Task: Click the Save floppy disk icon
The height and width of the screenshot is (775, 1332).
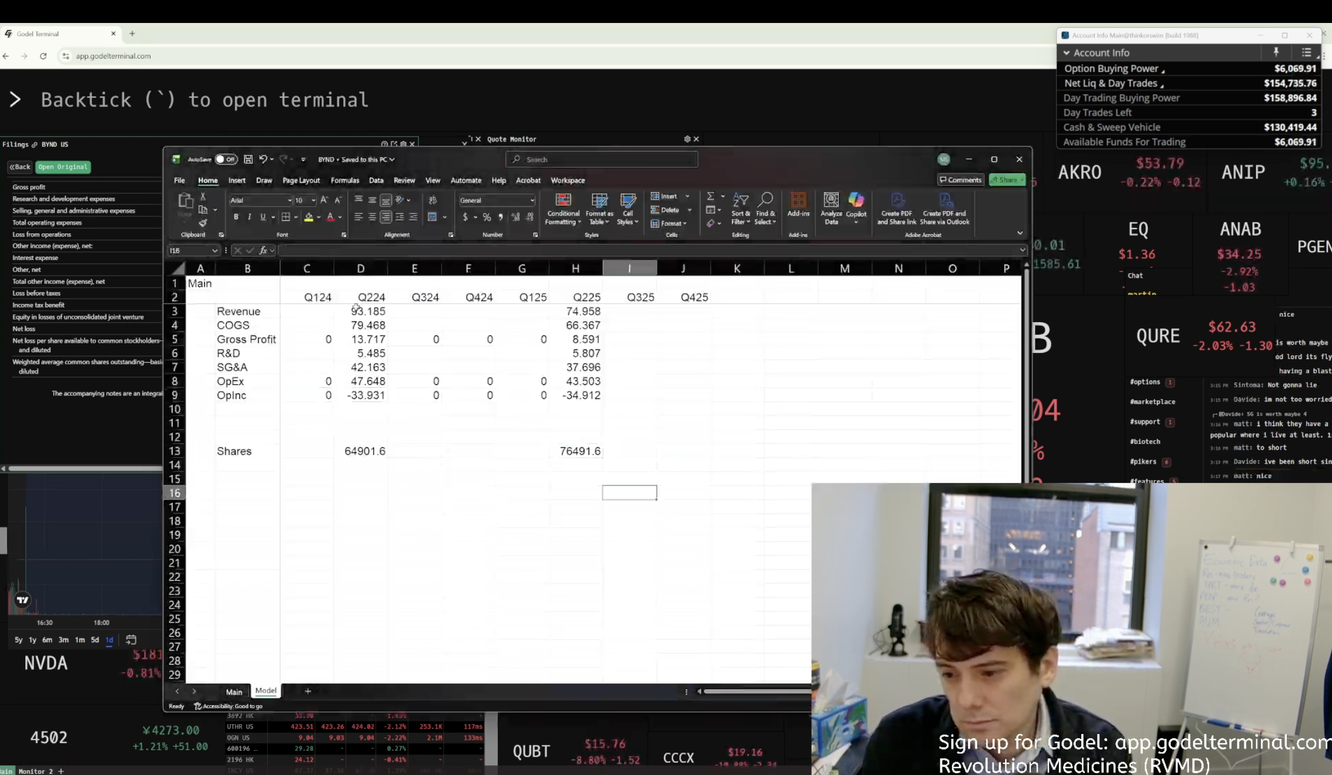Action: tap(248, 160)
